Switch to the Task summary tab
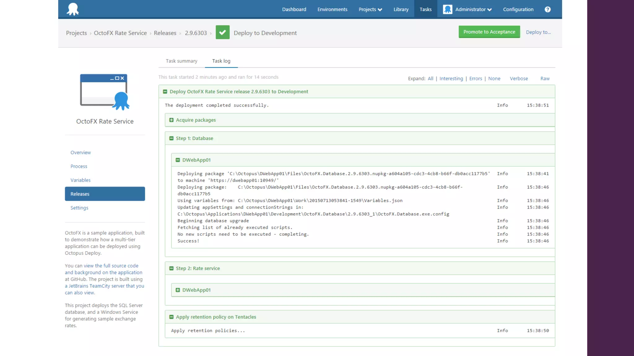 [x=181, y=61]
